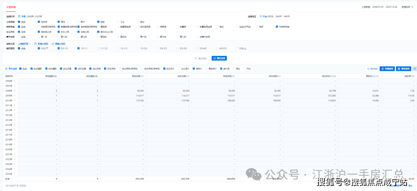Expand the 2009年 table row
This screenshot has width=417, height=191.
click(x=15, y=95)
